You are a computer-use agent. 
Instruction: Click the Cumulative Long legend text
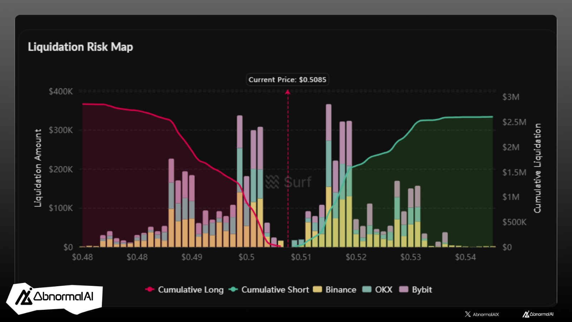(191, 289)
